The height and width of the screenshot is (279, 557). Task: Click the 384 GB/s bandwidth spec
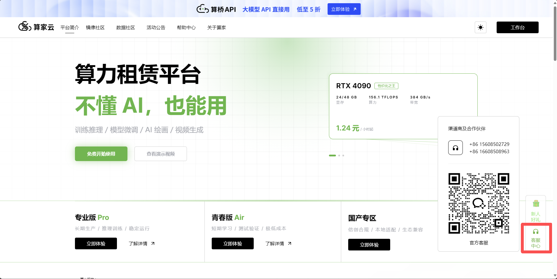pyautogui.click(x=420, y=97)
